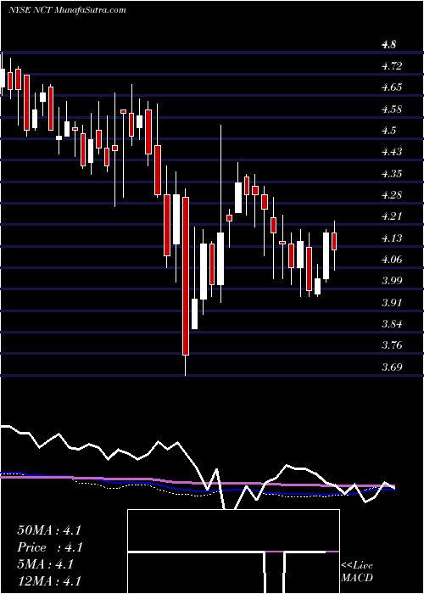Select the 3.76 price axis label
424x594 pixels.
point(392,345)
